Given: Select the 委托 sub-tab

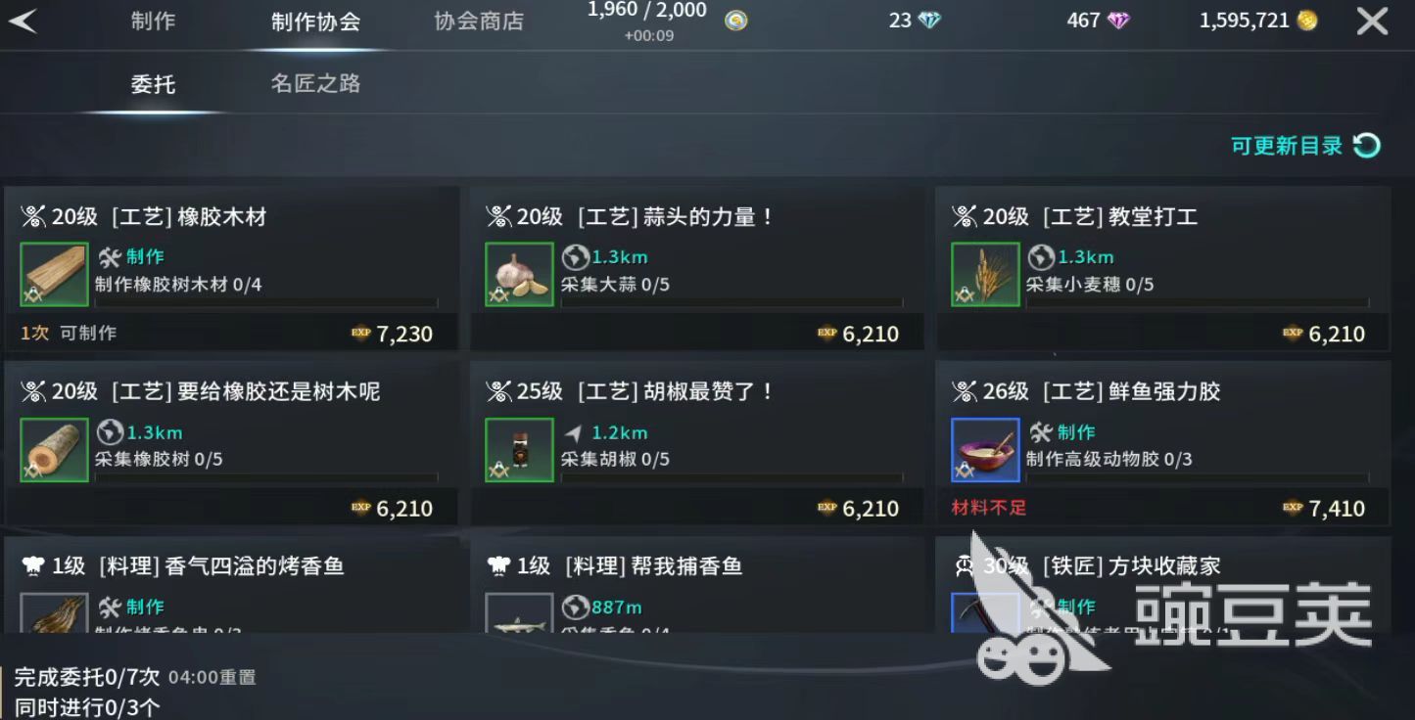Looking at the screenshot, I should (153, 84).
